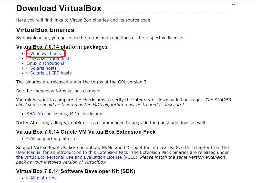This screenshot has width=256, height=183.
Task: Click the VirtualBox binaries heading
Action: (45, 30)
